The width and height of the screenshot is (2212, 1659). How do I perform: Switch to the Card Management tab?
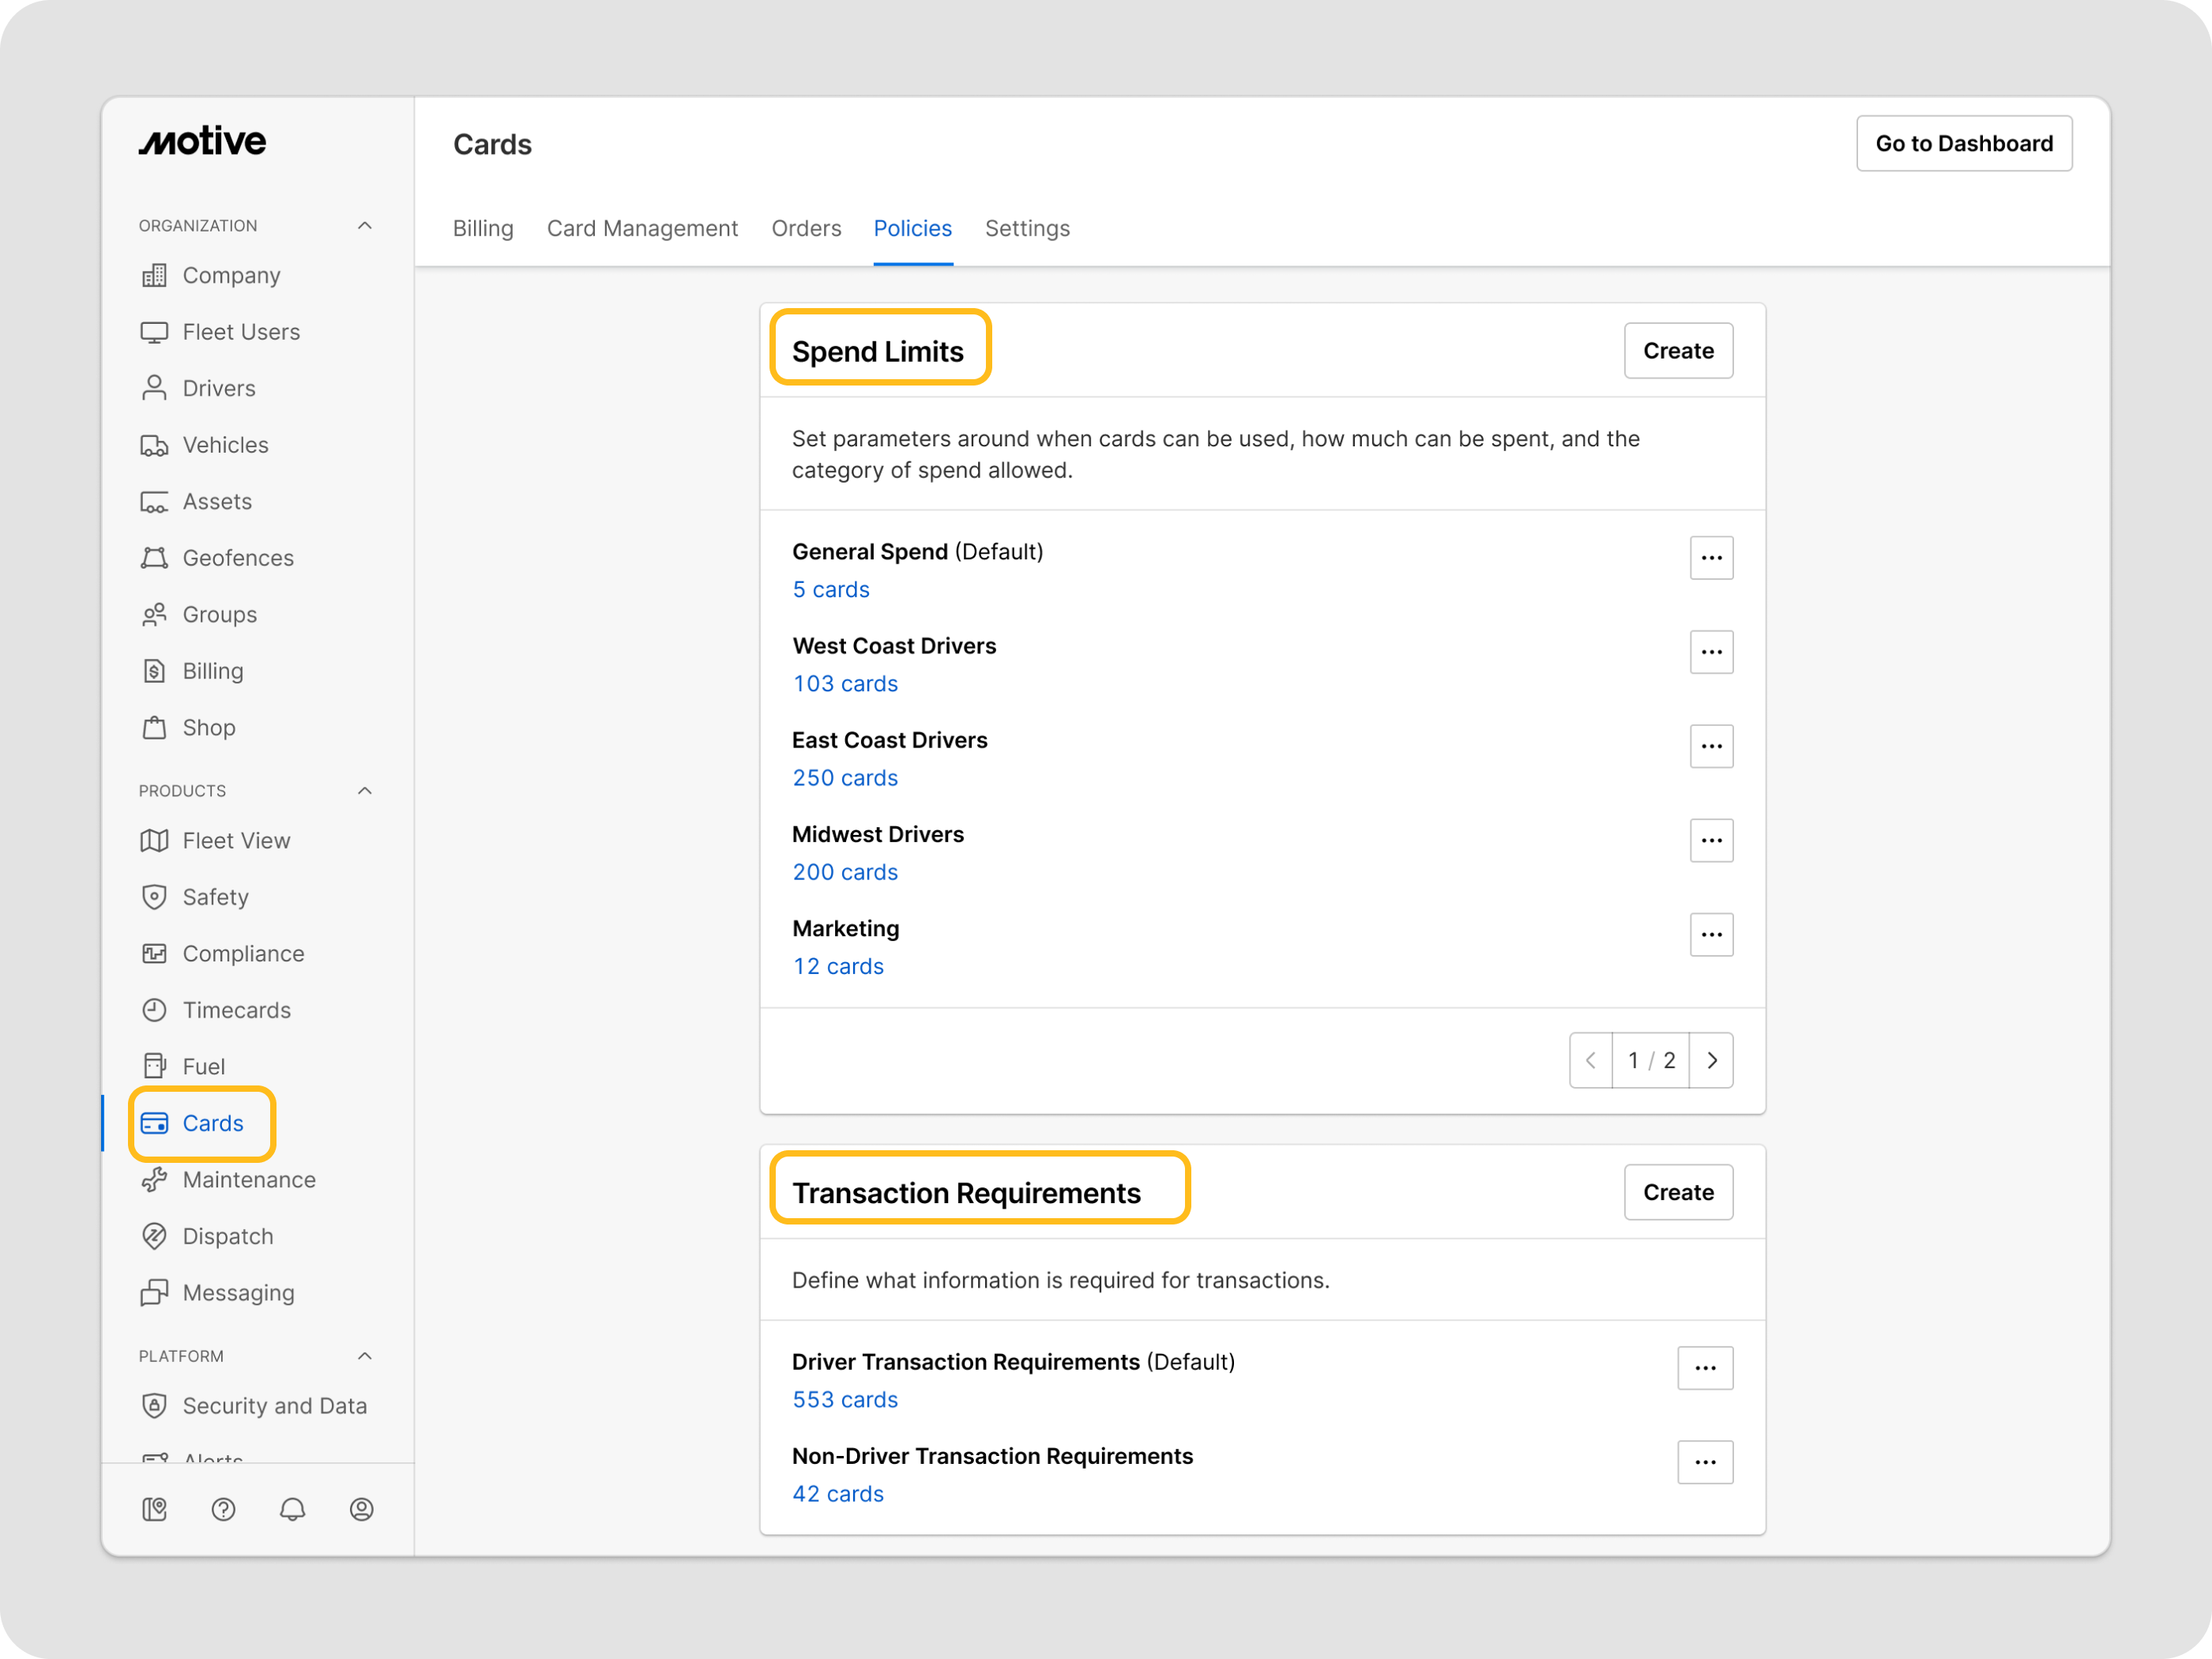tap(642, 228)
